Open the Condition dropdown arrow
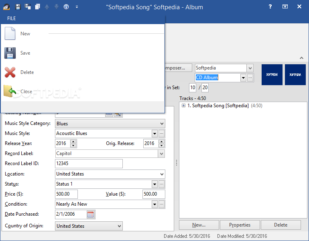Screen dimensions: 309x241 click(x=154, y=204)
